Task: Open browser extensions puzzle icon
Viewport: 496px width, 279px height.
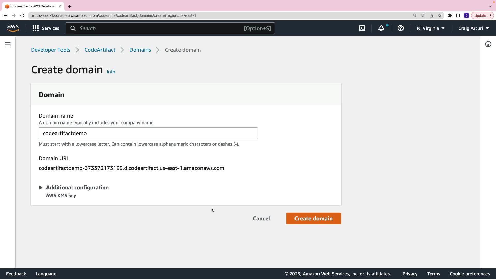Action: (450, 16)
